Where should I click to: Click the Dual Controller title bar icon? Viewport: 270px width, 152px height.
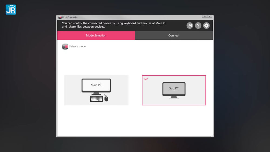tap(60, 17)
